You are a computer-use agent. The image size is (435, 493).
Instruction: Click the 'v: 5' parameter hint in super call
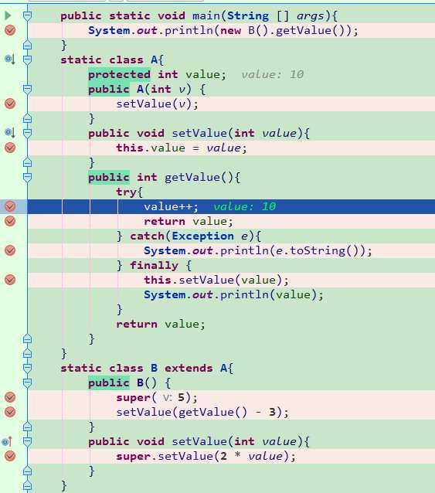pos(174,397)
